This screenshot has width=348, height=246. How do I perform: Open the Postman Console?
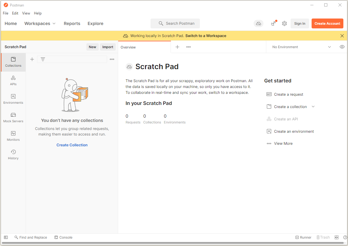click(63, 237)
